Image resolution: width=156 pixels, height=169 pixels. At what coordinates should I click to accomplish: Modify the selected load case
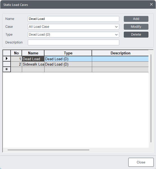pos(136,27)
